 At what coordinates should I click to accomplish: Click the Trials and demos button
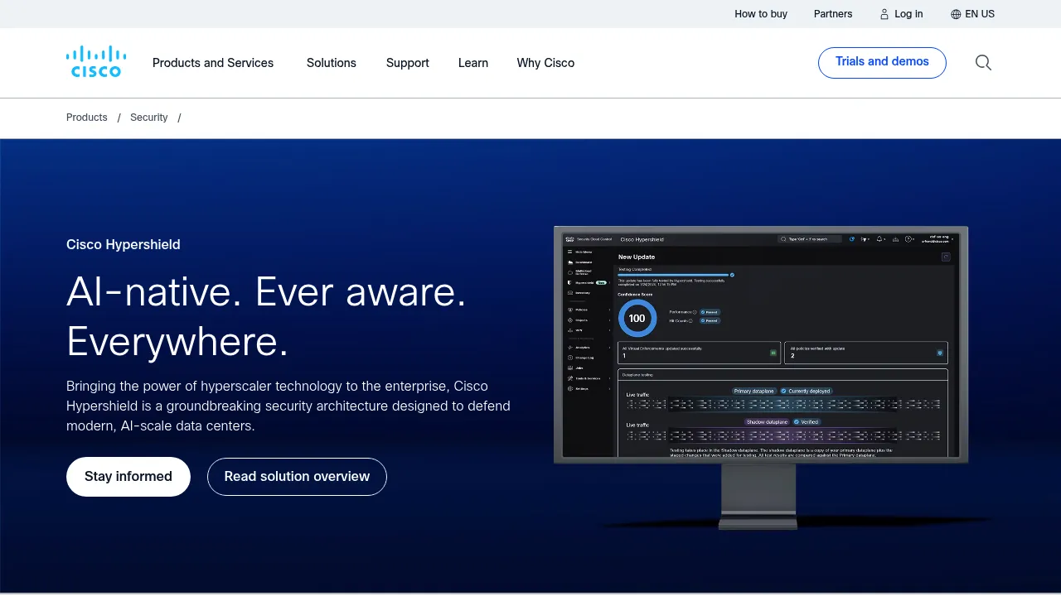point(882,63)
